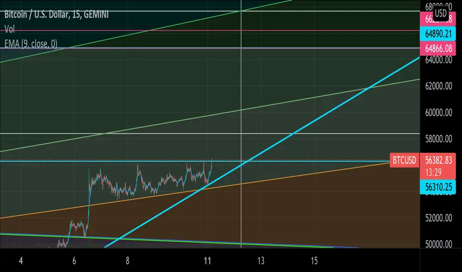Click date 13 on the time axis
The height and width of the screenshot is (272, 462).
pos(261,261)
